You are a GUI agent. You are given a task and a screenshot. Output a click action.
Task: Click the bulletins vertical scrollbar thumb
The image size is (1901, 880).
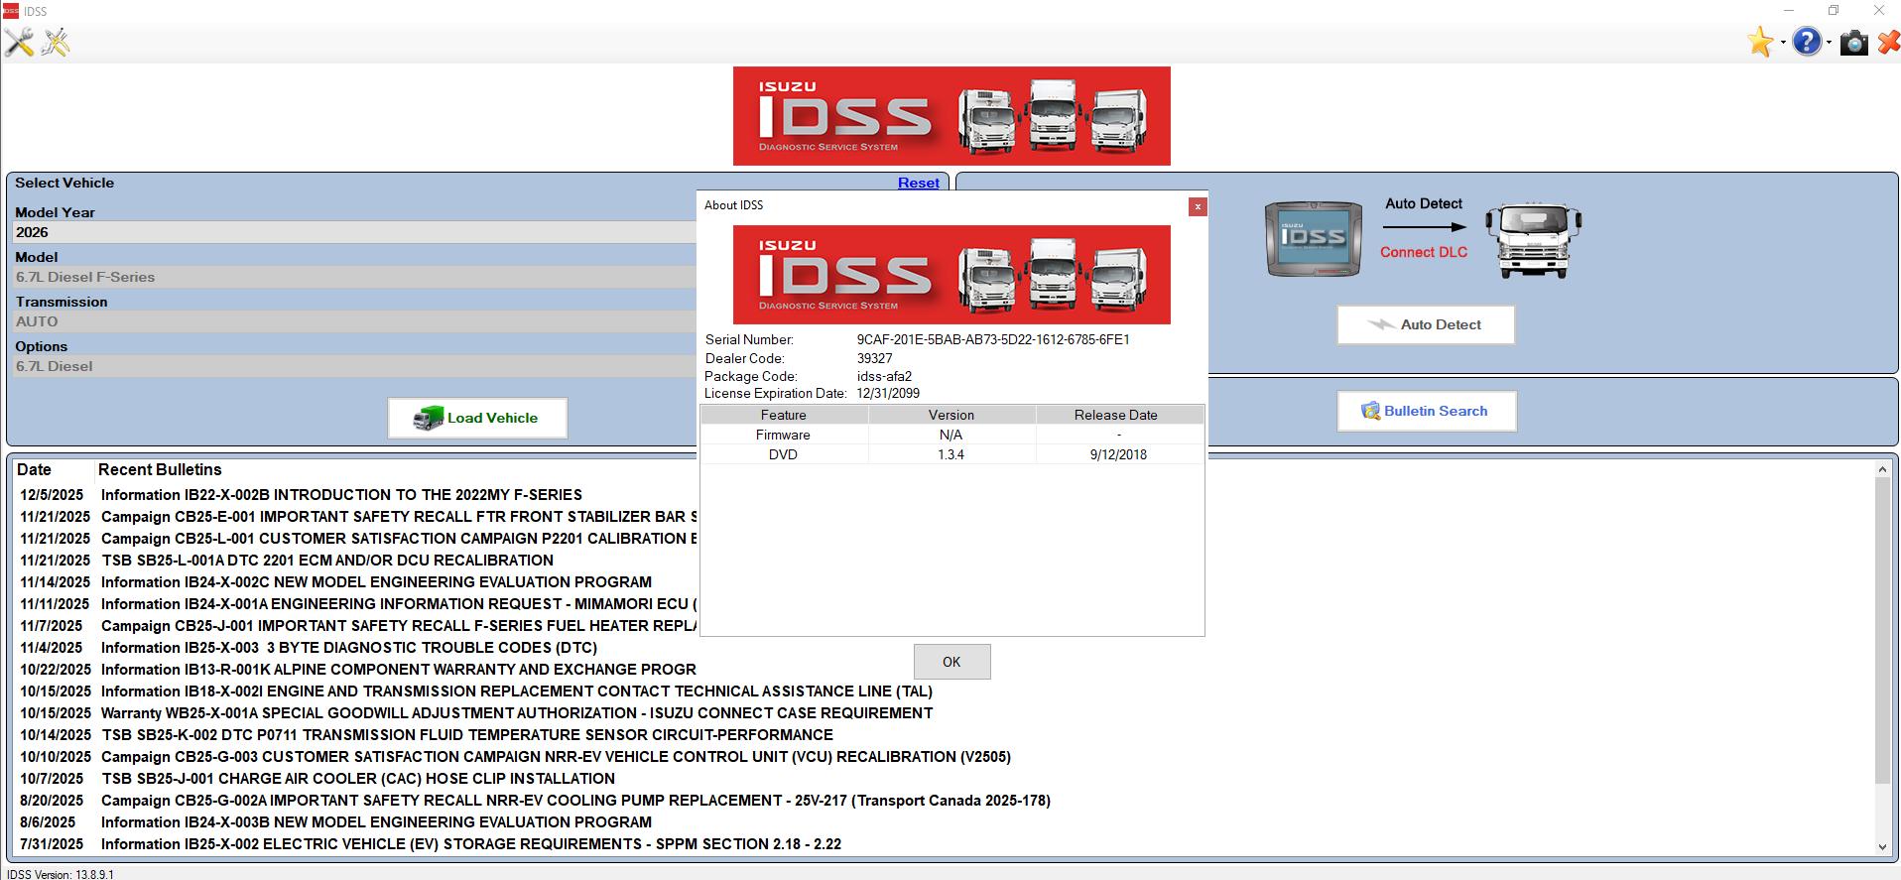point(1882,630)
